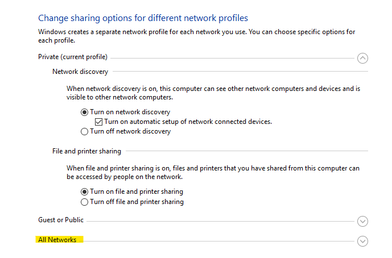
Task: Expand Guest or Public chevron icon
Action: click(362, 221)
